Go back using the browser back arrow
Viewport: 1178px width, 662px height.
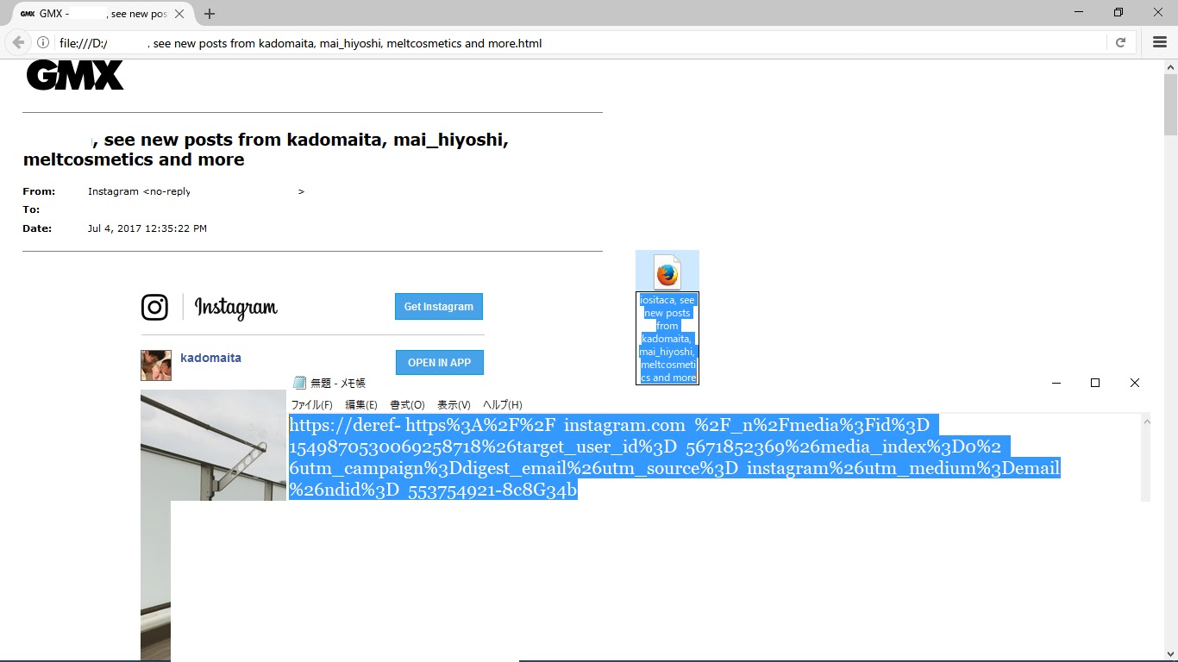(18, 42)
